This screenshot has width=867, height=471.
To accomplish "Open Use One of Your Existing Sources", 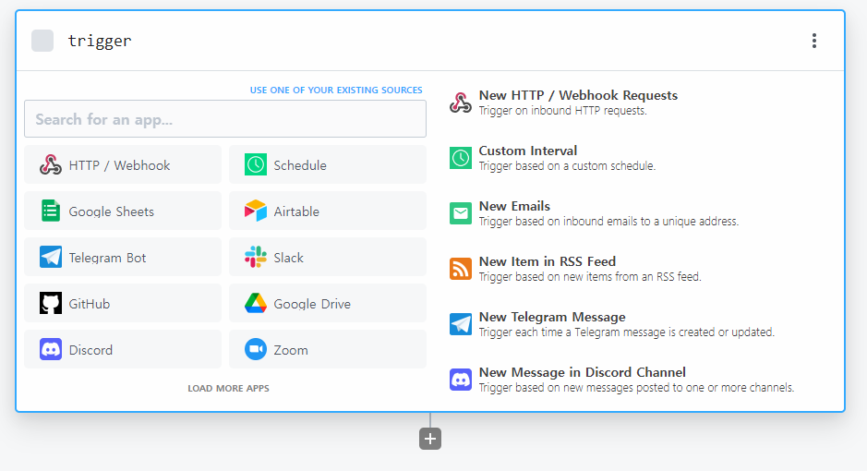I will tap(336, 91).
